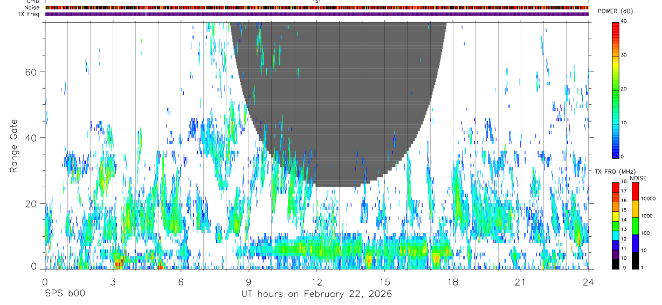Click the NOISE scale value 100
The height and width of the screenshot is (305, 662).
(x=645, y=233)
